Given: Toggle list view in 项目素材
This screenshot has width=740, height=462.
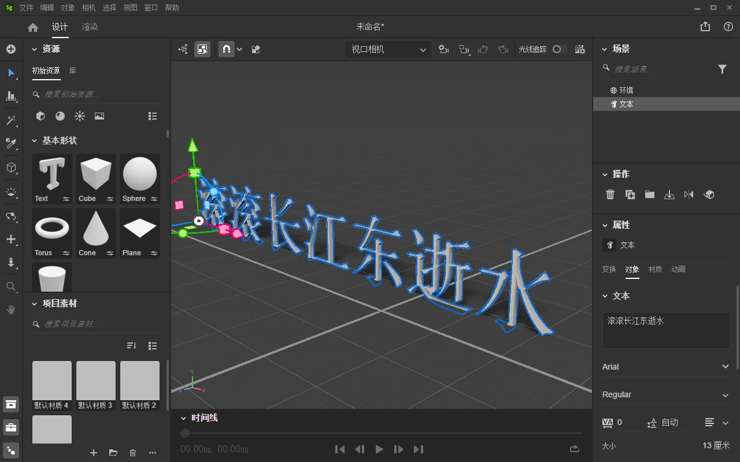Looking at the screenshot, I should (153, 345).
